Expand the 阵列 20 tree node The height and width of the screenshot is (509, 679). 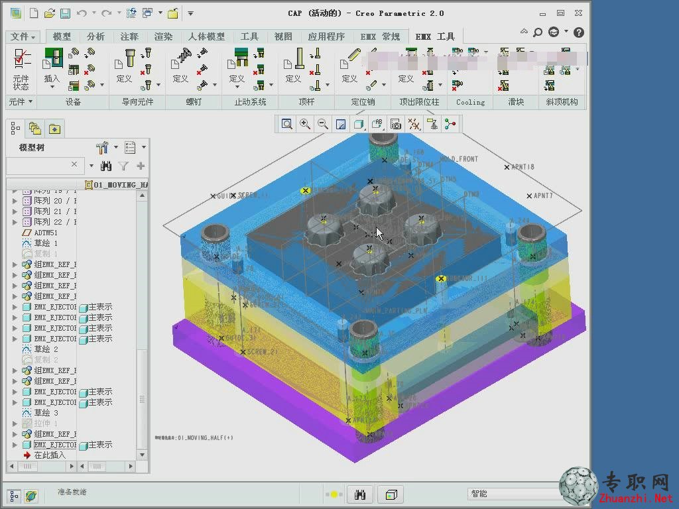[15, 201]
